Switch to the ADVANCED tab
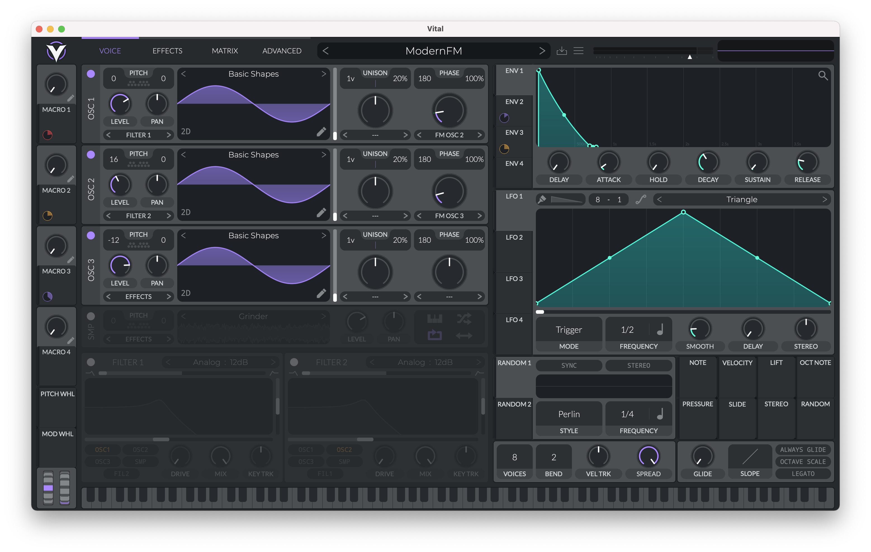Image resolution: width=871 pixels, height=552 pixels. tap(282, 51)
